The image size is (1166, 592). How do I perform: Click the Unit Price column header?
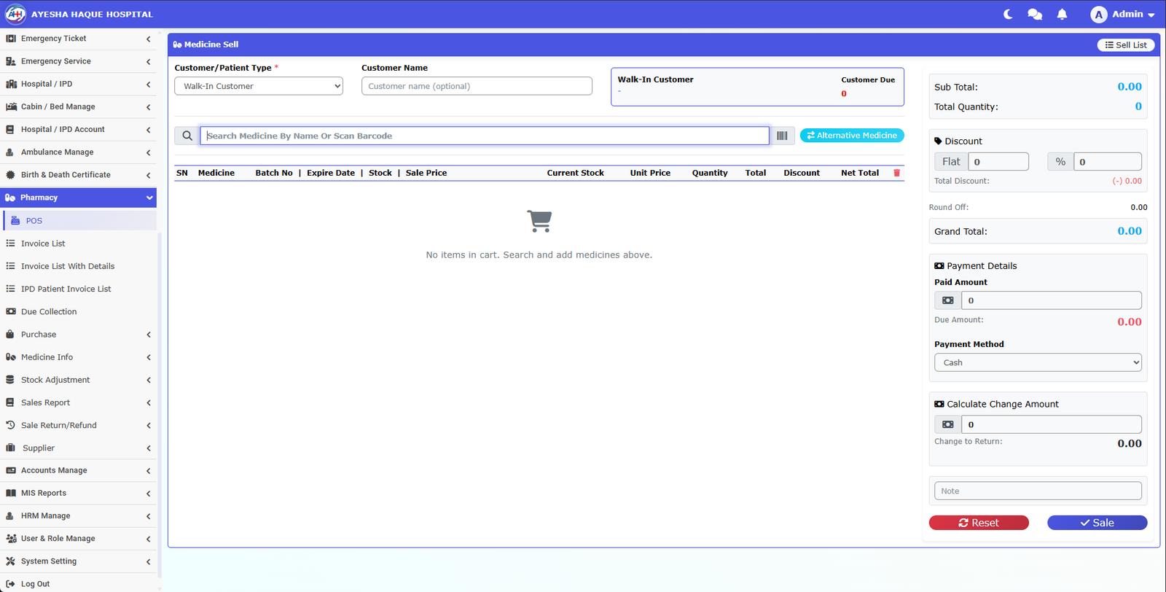click(650, 173)
